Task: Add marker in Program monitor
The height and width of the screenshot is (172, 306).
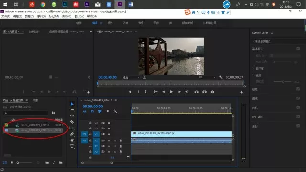Action: point(130,92)
